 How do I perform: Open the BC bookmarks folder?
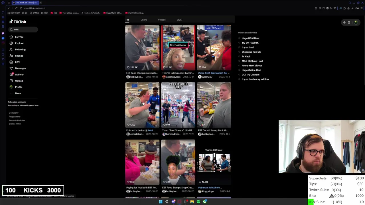(25, 13)
